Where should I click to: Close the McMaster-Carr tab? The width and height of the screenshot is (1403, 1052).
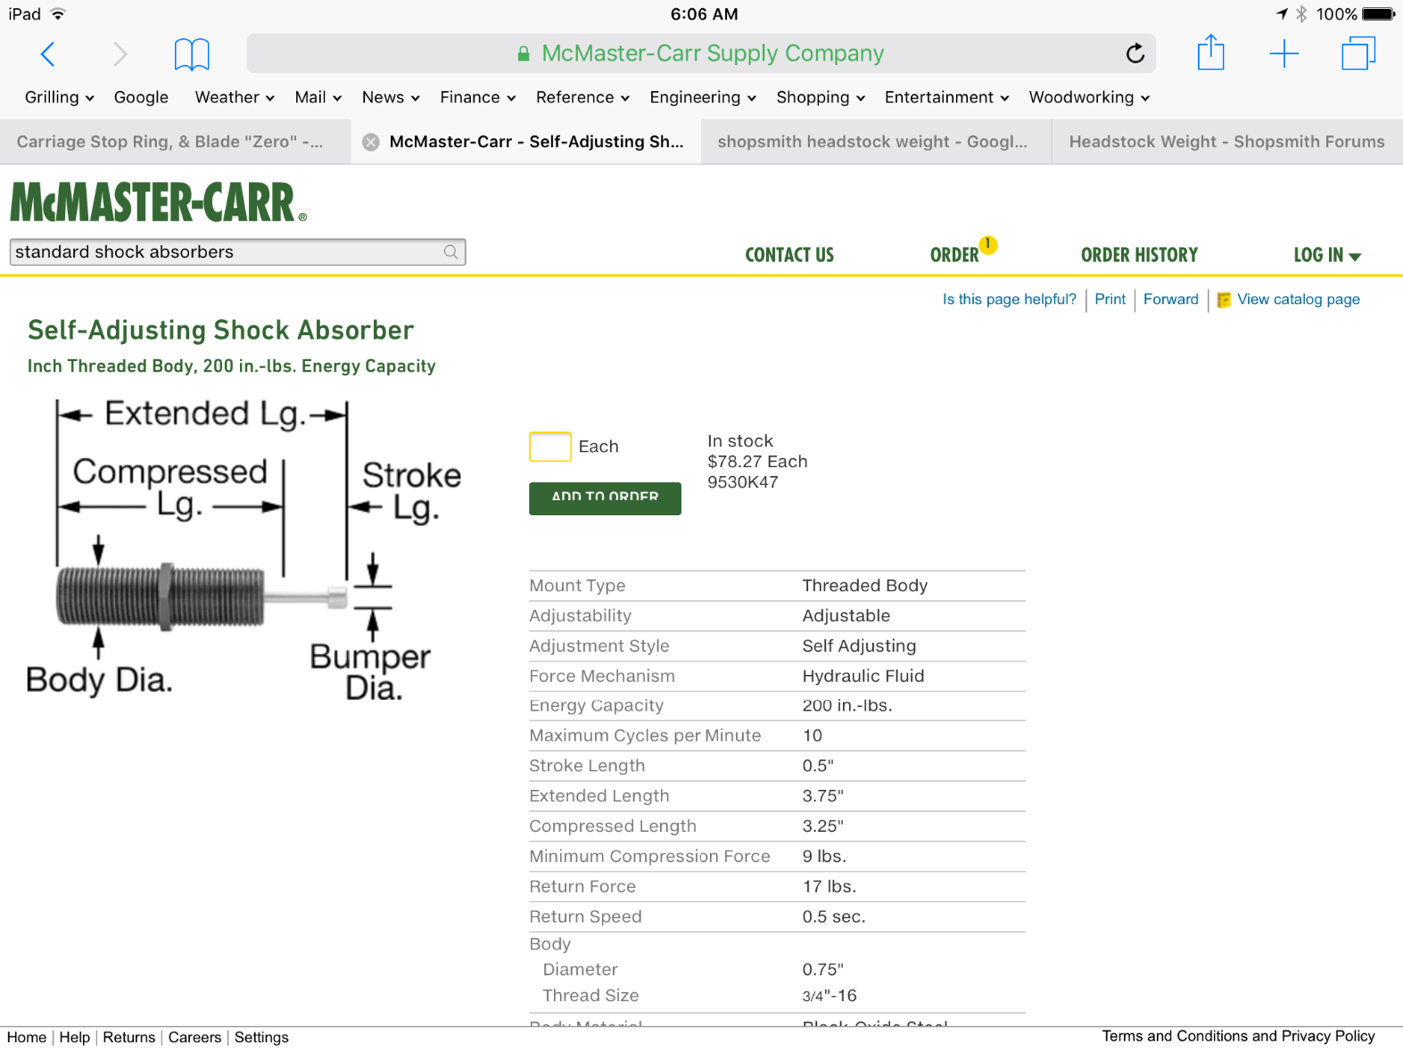[371, 142]
